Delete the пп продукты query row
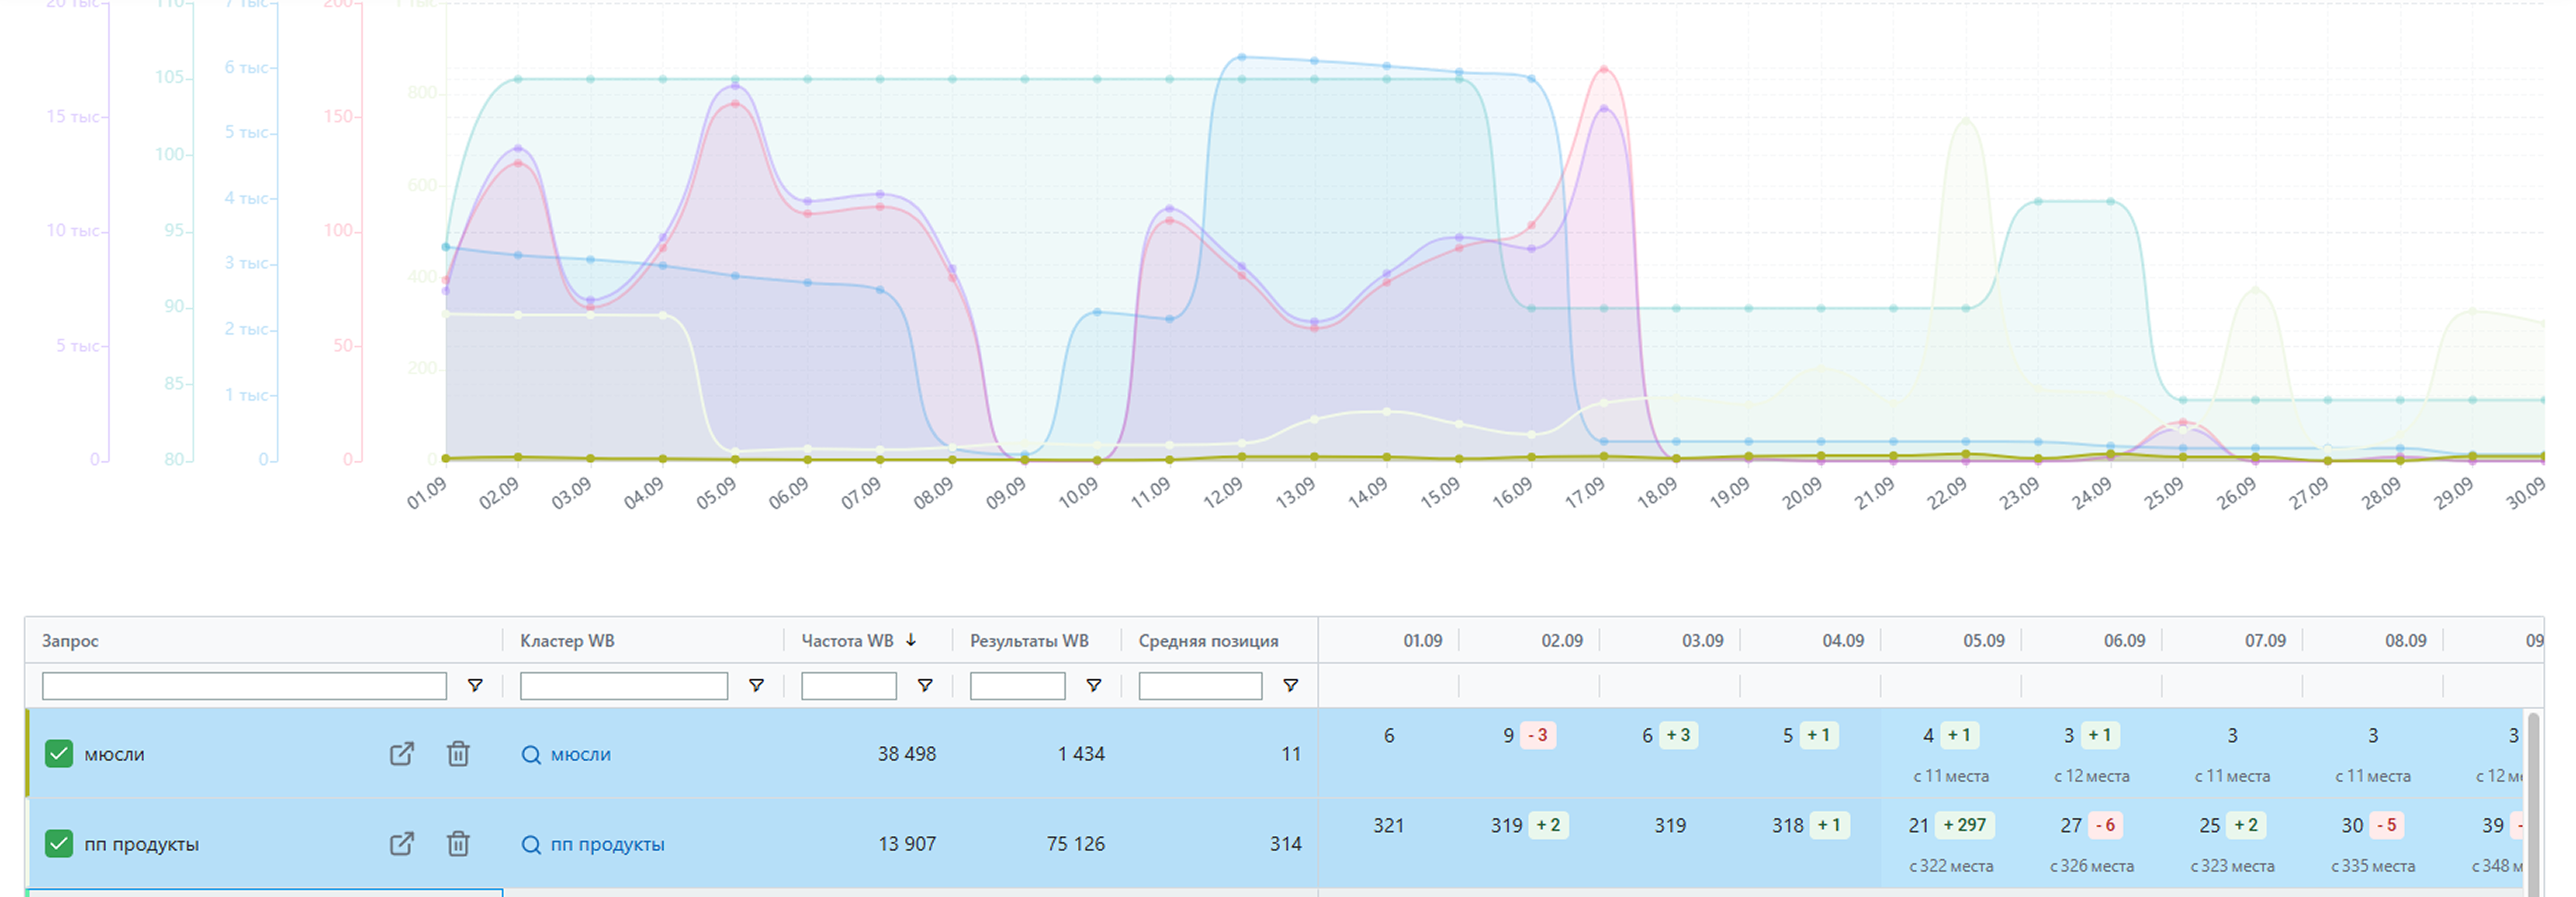 tap(458, 844)
